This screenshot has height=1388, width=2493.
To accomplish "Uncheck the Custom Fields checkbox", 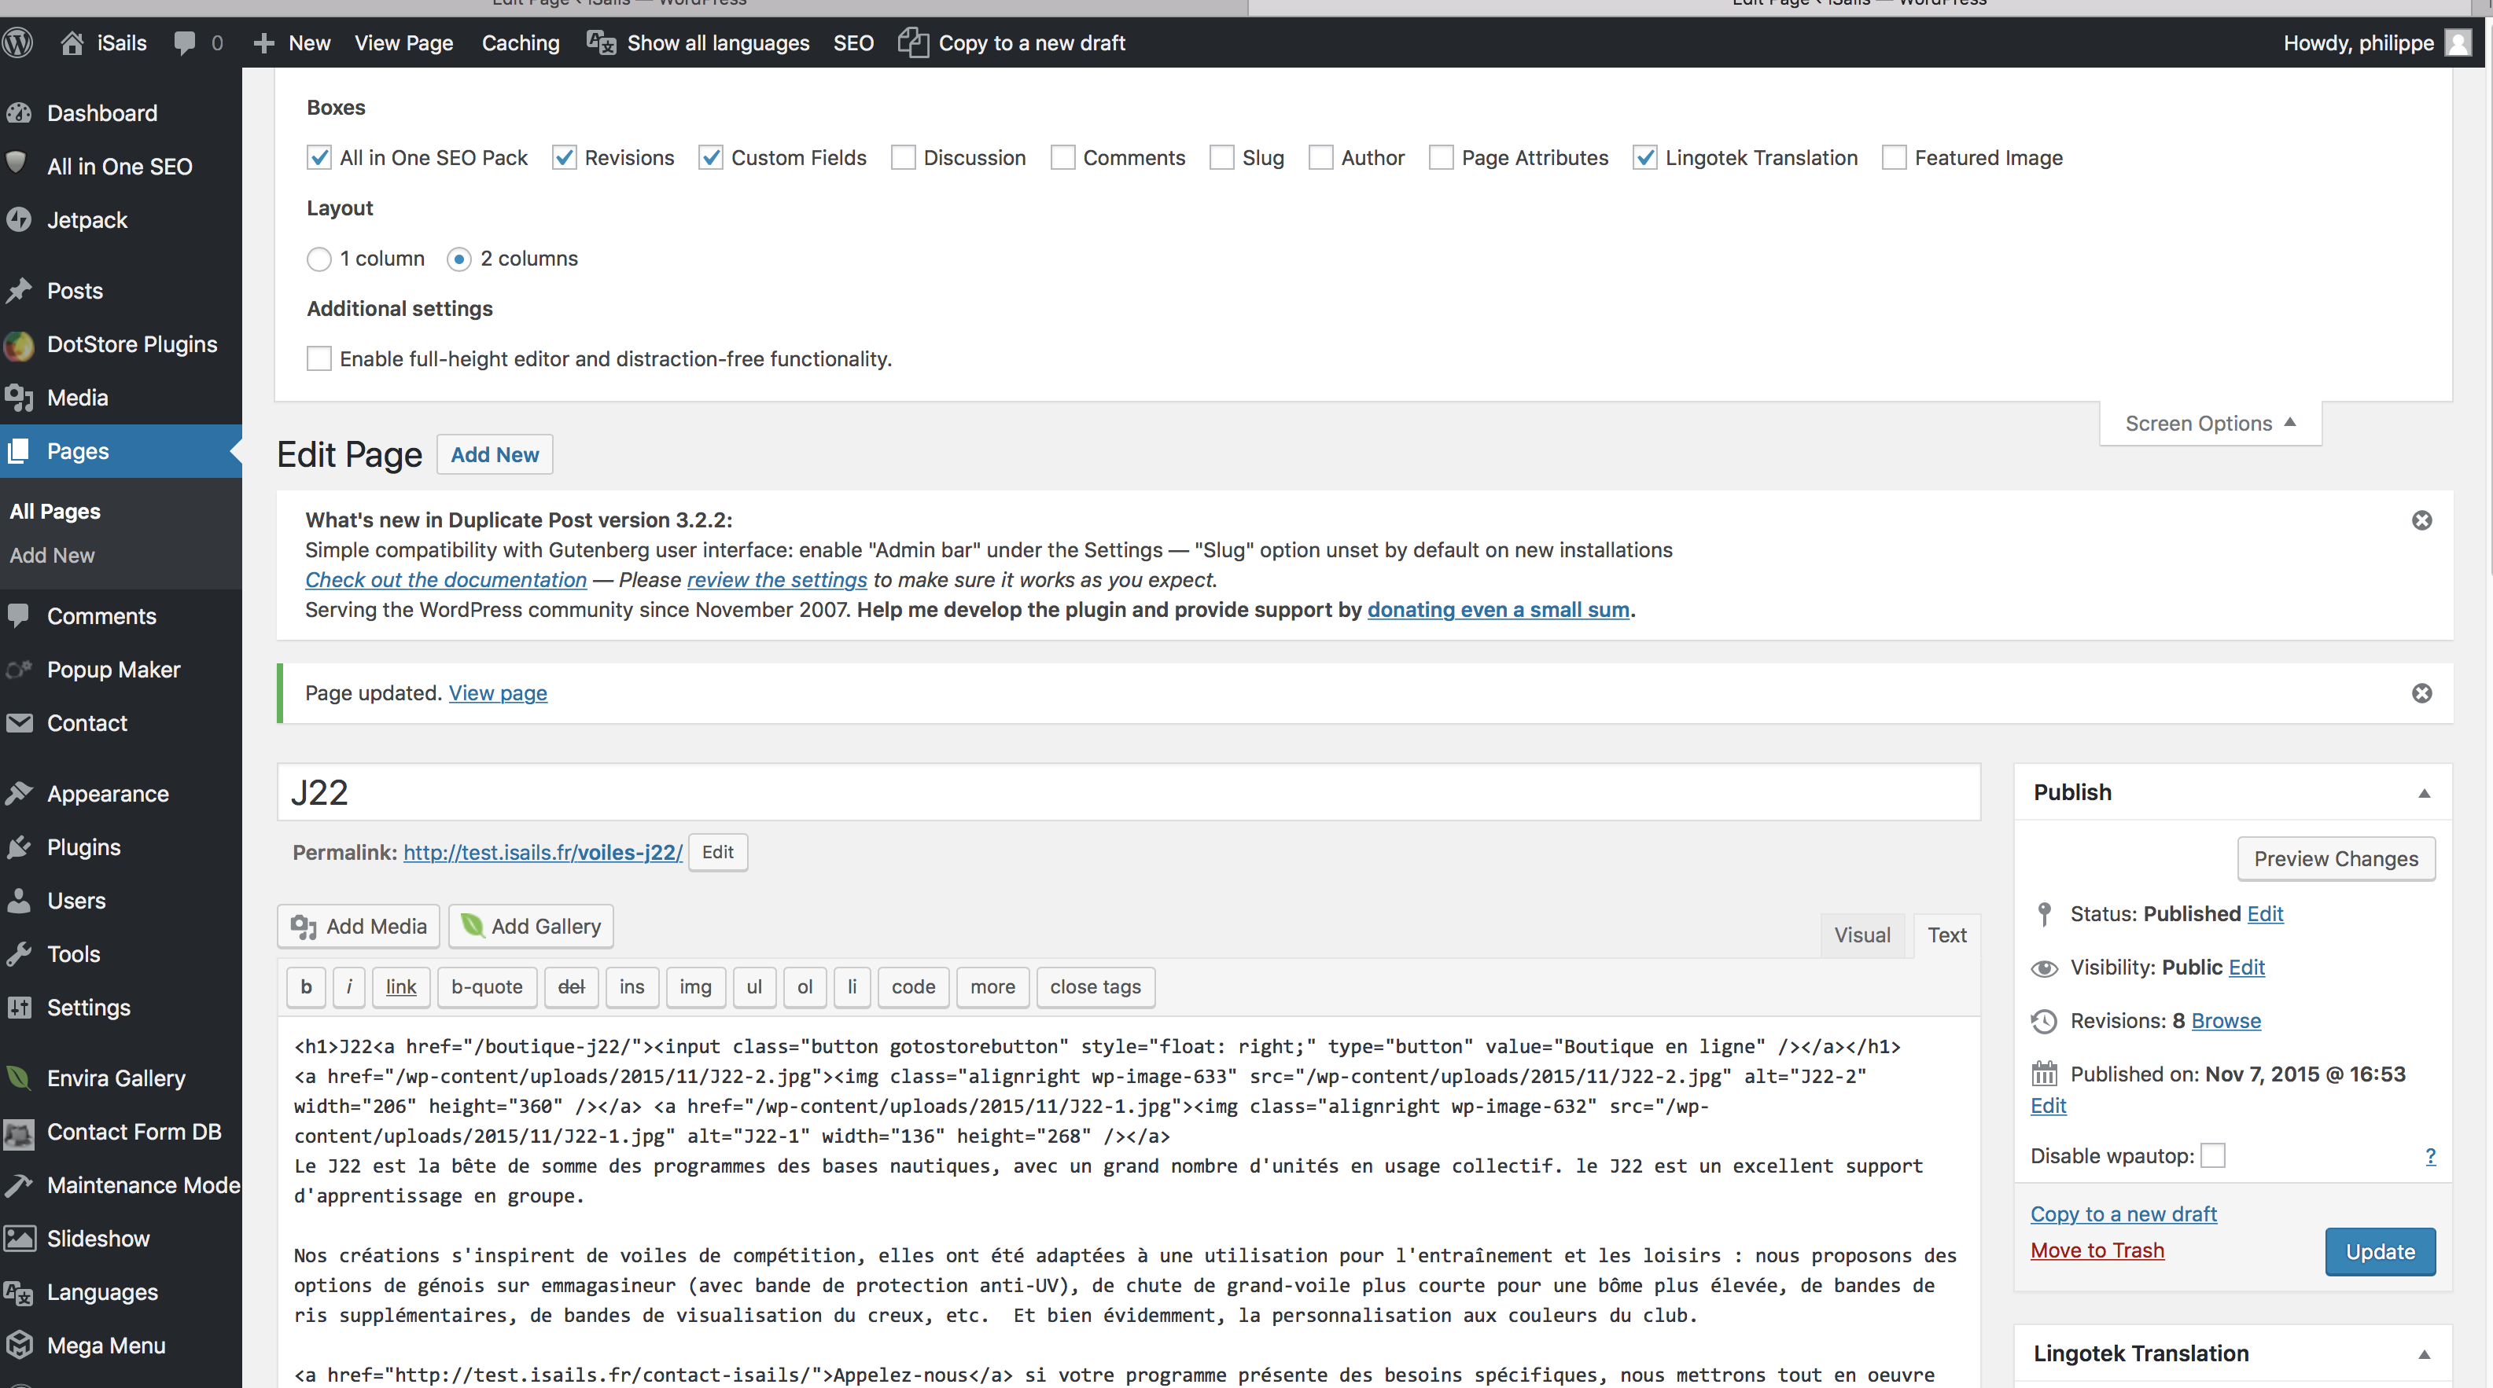I will tap(710, 158).
